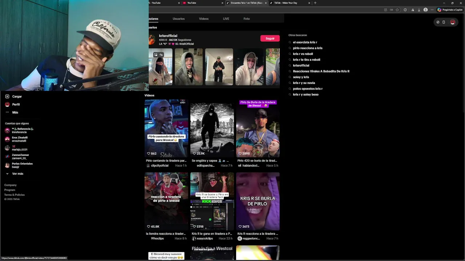This screenshot has height=261, width=465.
Task: Click search icon beside 'el exorcista kris r'
Action: point(290,42)
